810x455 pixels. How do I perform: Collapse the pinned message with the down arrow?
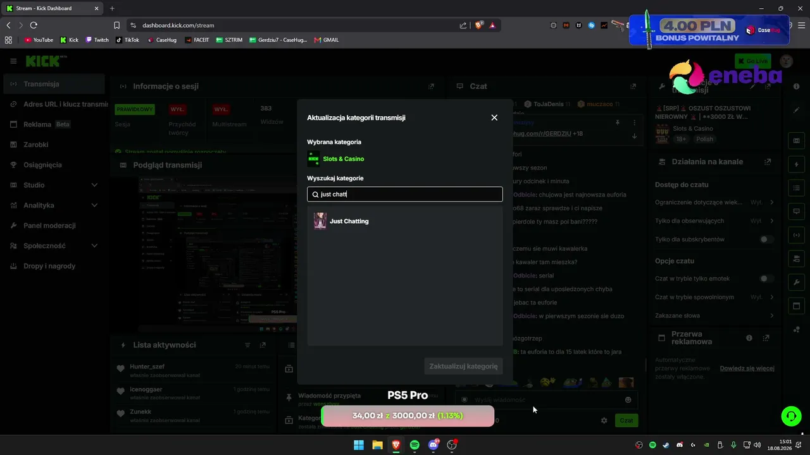pos(634,136)
